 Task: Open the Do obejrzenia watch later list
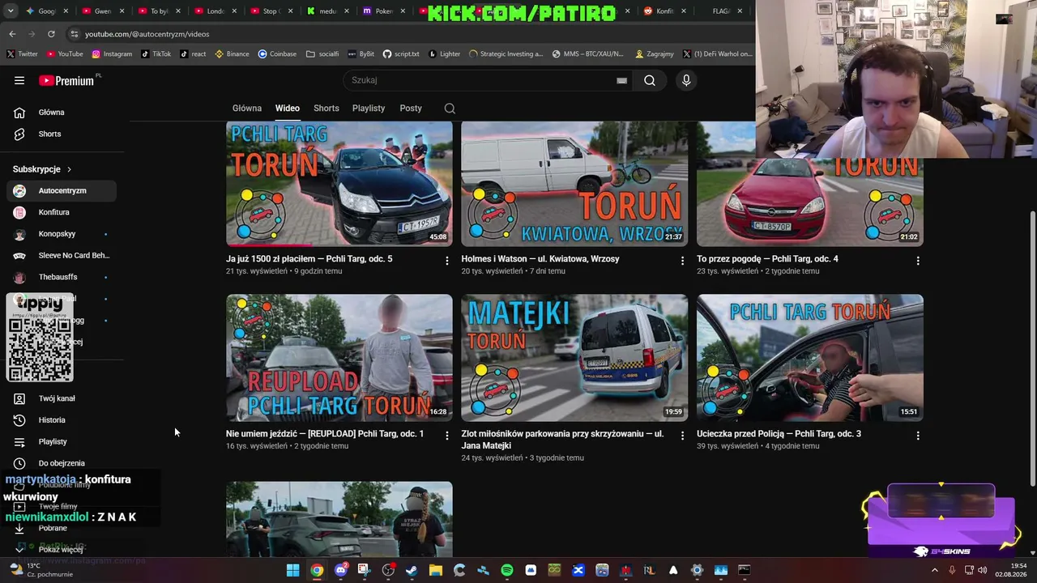(62, 463)
